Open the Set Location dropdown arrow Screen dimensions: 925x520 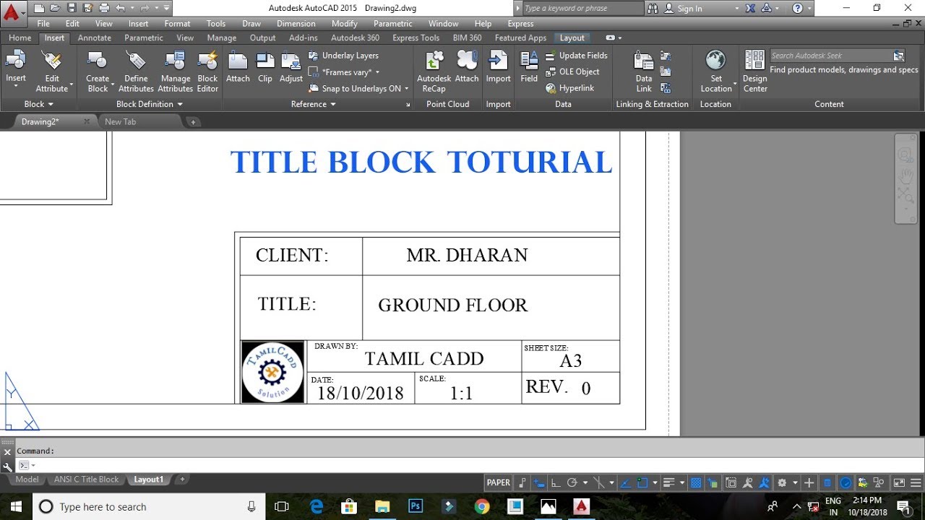click(x=735, y=85)
